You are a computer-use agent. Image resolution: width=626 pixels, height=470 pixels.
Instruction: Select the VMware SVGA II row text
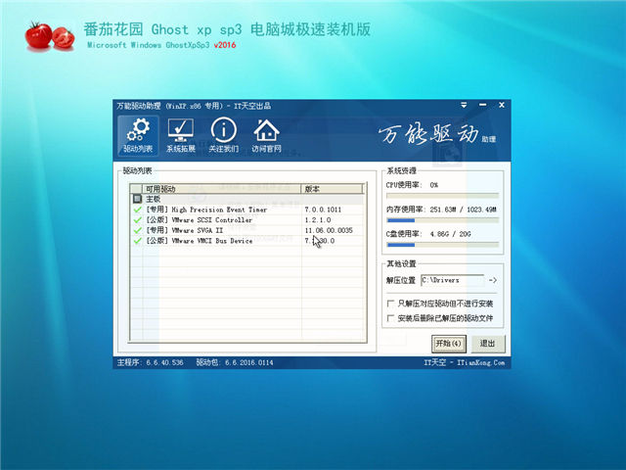pyautogui.click(x=185, y=230)
